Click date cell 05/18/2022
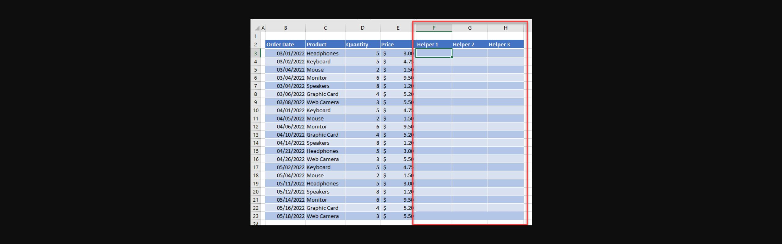The image size is (782, 244). pos(285,216)
